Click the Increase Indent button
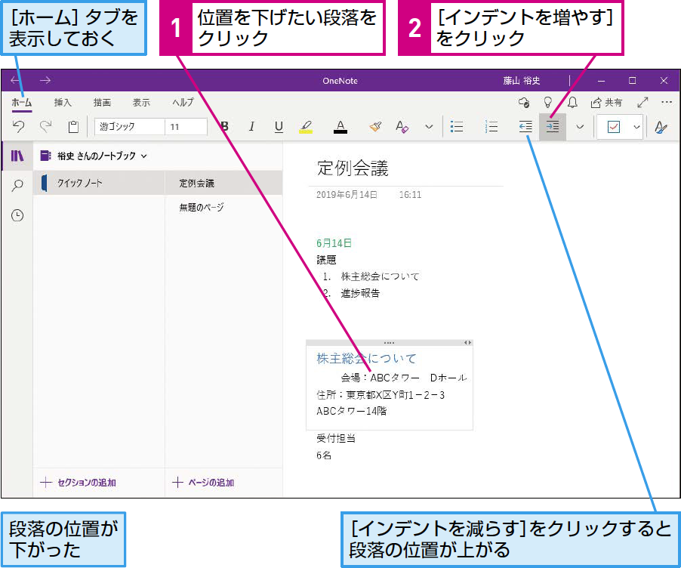 (553, 126)
